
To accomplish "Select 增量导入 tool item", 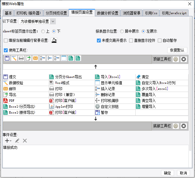I will 162,107.
